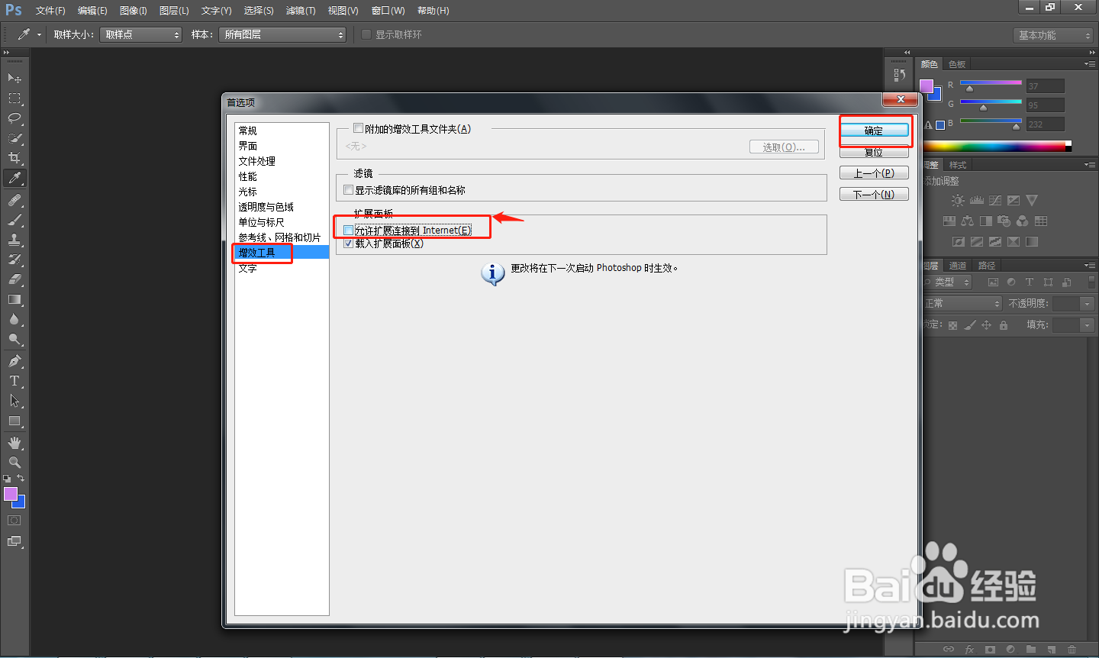This screenshot has width=1099, height=658.
Task: Switch to the 色板 tab
Action: click(x=957, y=64)
